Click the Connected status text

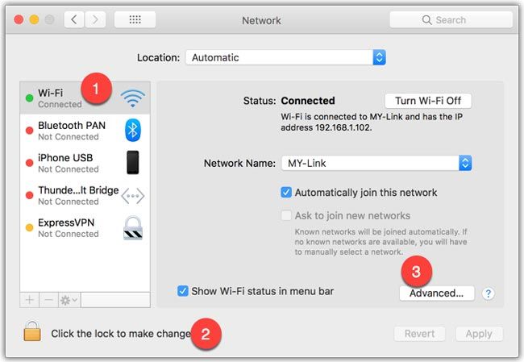click(308, 101)
